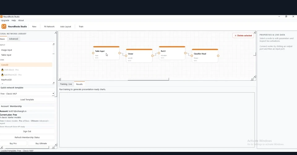Screen dimensions: 297x155
Task: Select CNN Block - Pro library item
Action: [26, 70]
